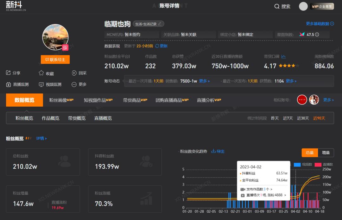Open the user avatar in the header
Image resolution: width=342 pixels, height=220 pixels.
[303, 6]
